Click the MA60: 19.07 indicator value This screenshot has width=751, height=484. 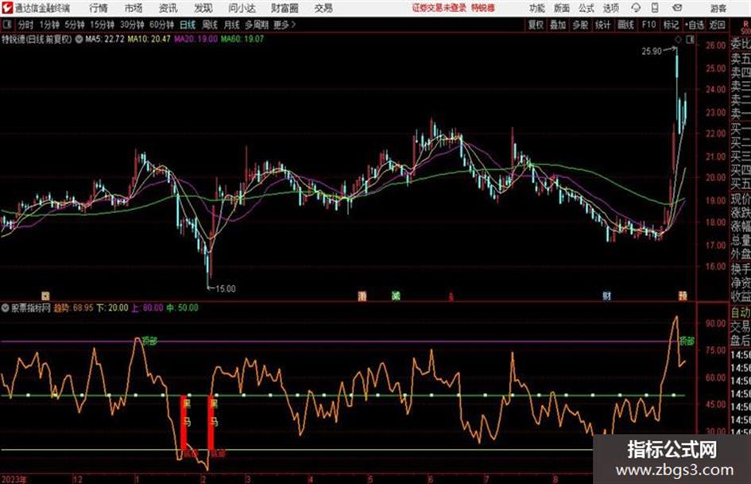[242, 39]
